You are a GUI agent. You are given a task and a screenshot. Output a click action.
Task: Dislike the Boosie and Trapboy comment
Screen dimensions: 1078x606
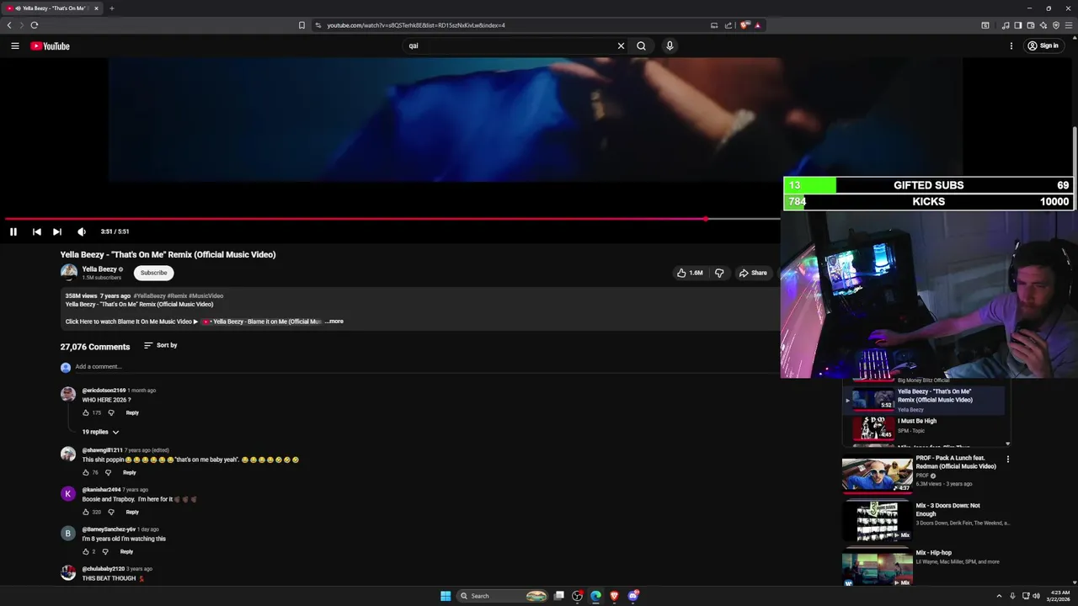point(111,513)
